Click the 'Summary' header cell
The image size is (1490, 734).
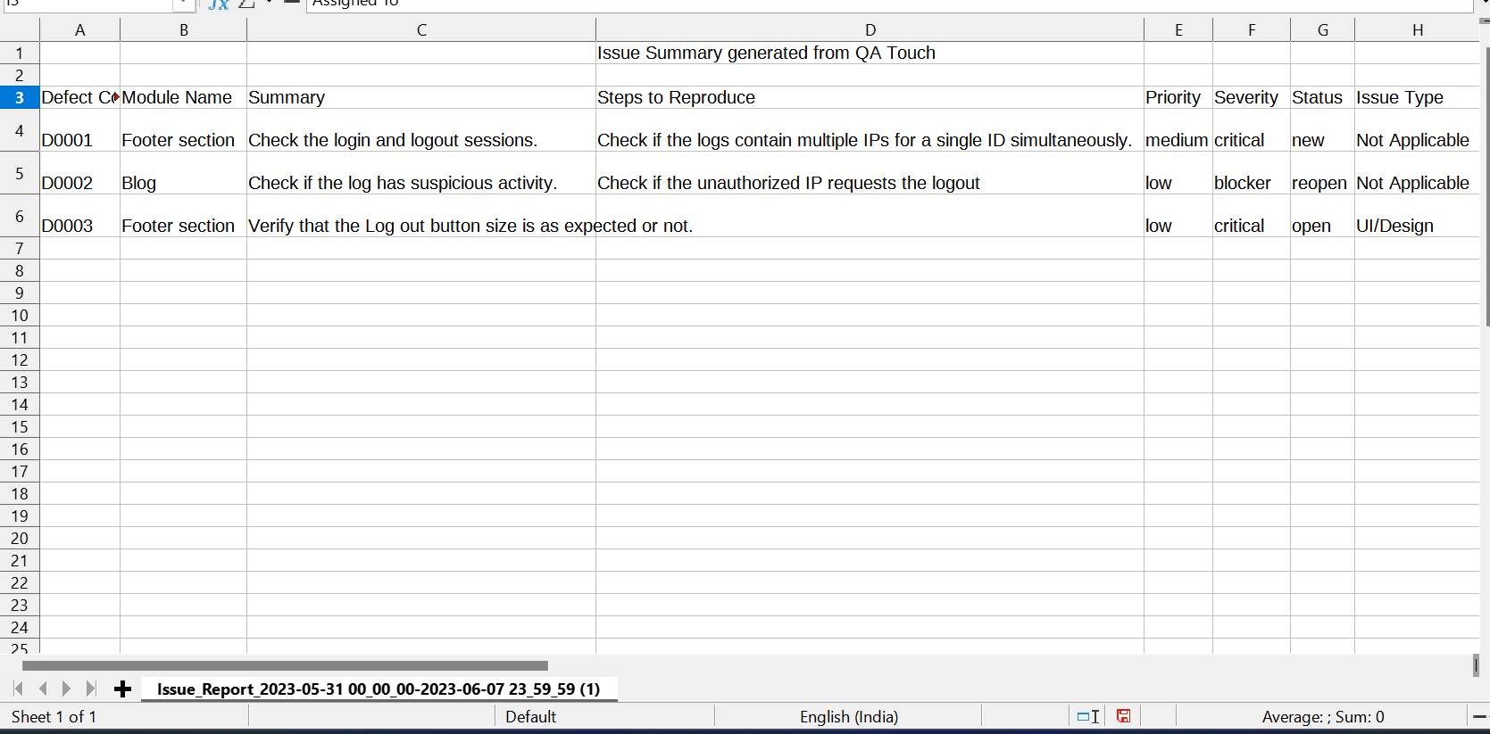coord(421,97)
